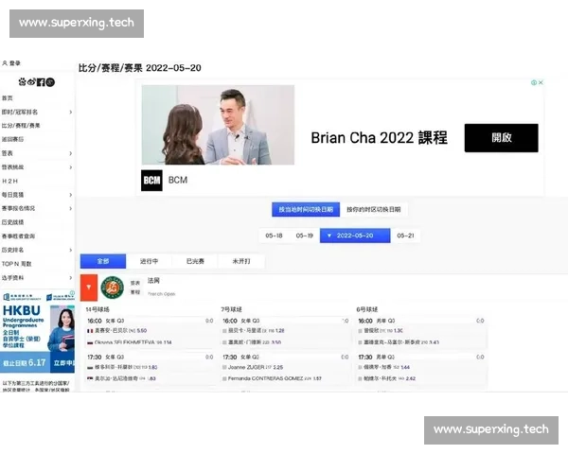Screen dimensions: 568x454
Task: Click the ad info icon on Brian Cha banner
Action: pyautogui.click(x=534, y=82)
